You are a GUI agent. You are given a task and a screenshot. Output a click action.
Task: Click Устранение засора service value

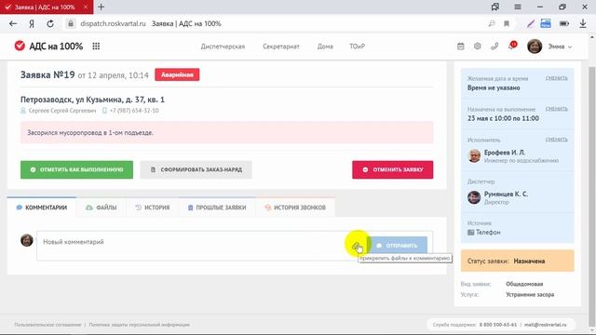point(530,294)
